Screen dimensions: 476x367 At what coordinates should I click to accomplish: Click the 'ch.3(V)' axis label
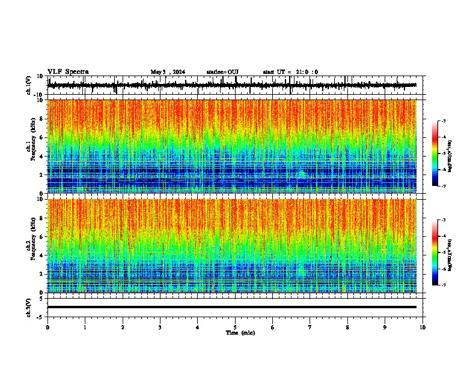29,308
